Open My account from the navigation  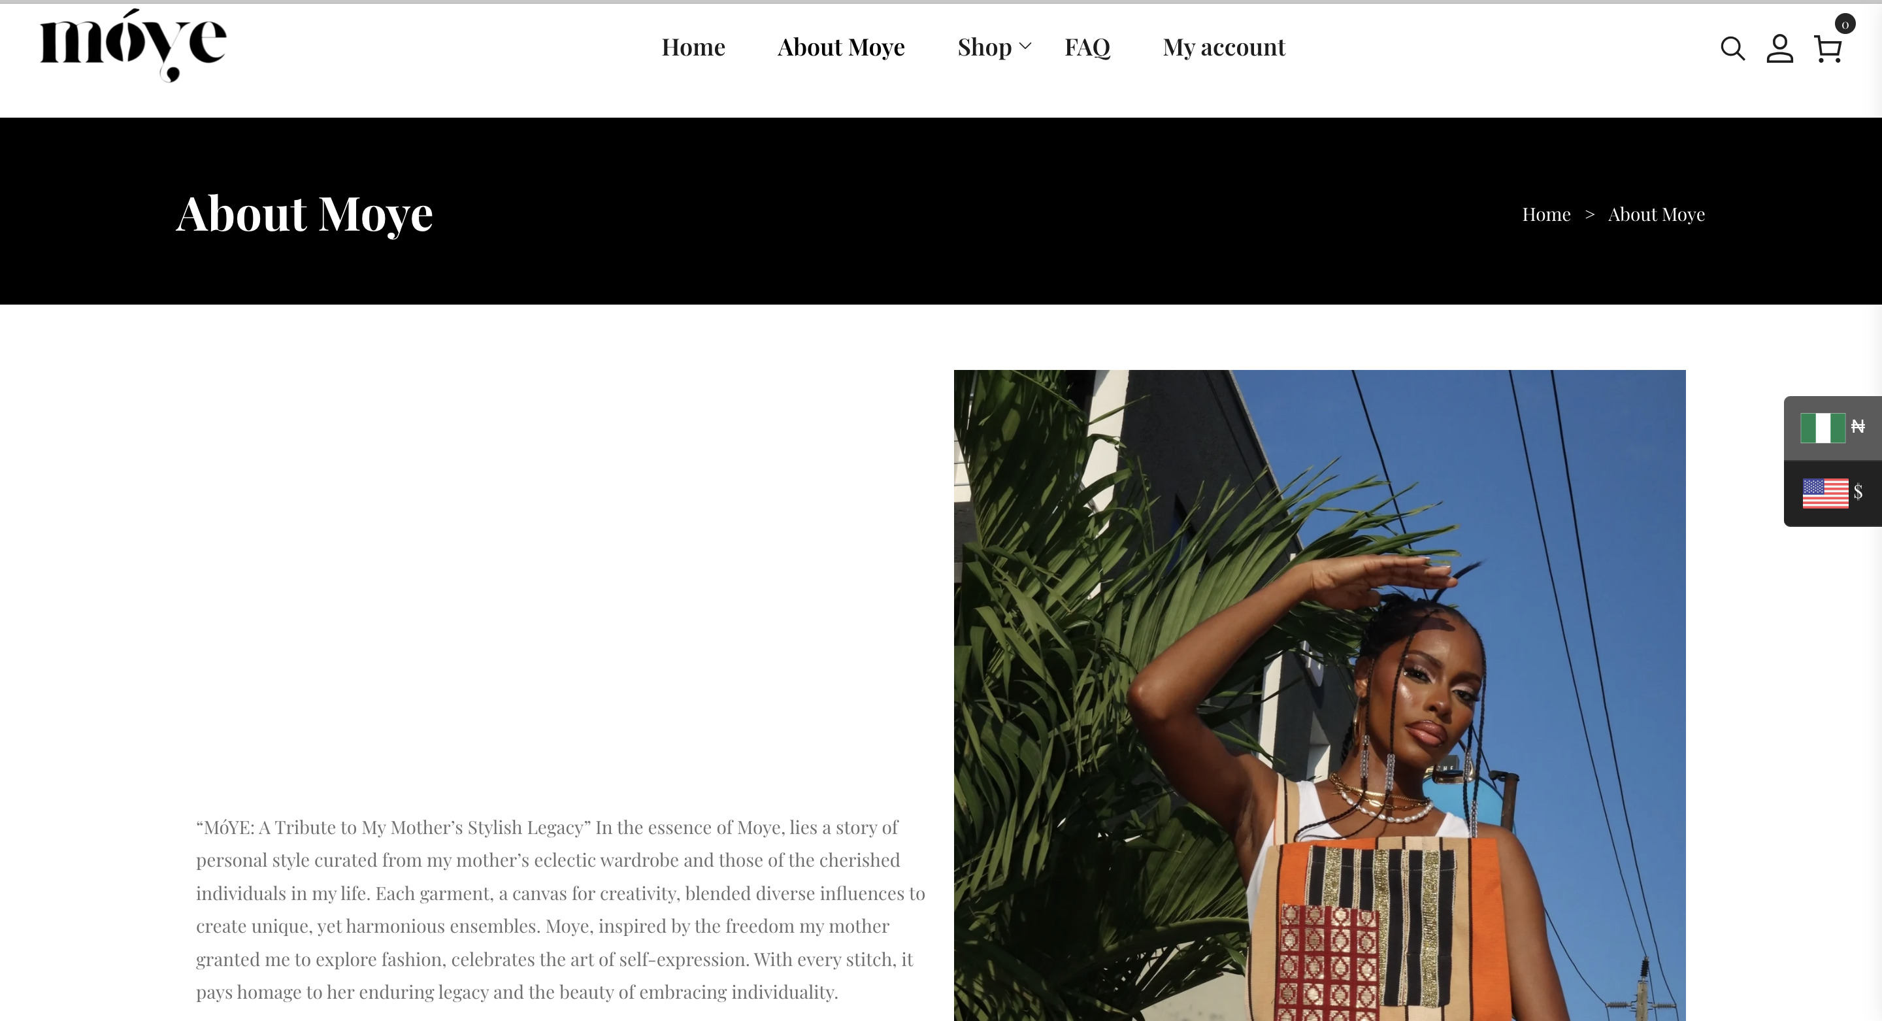(x=1224, y=47)
